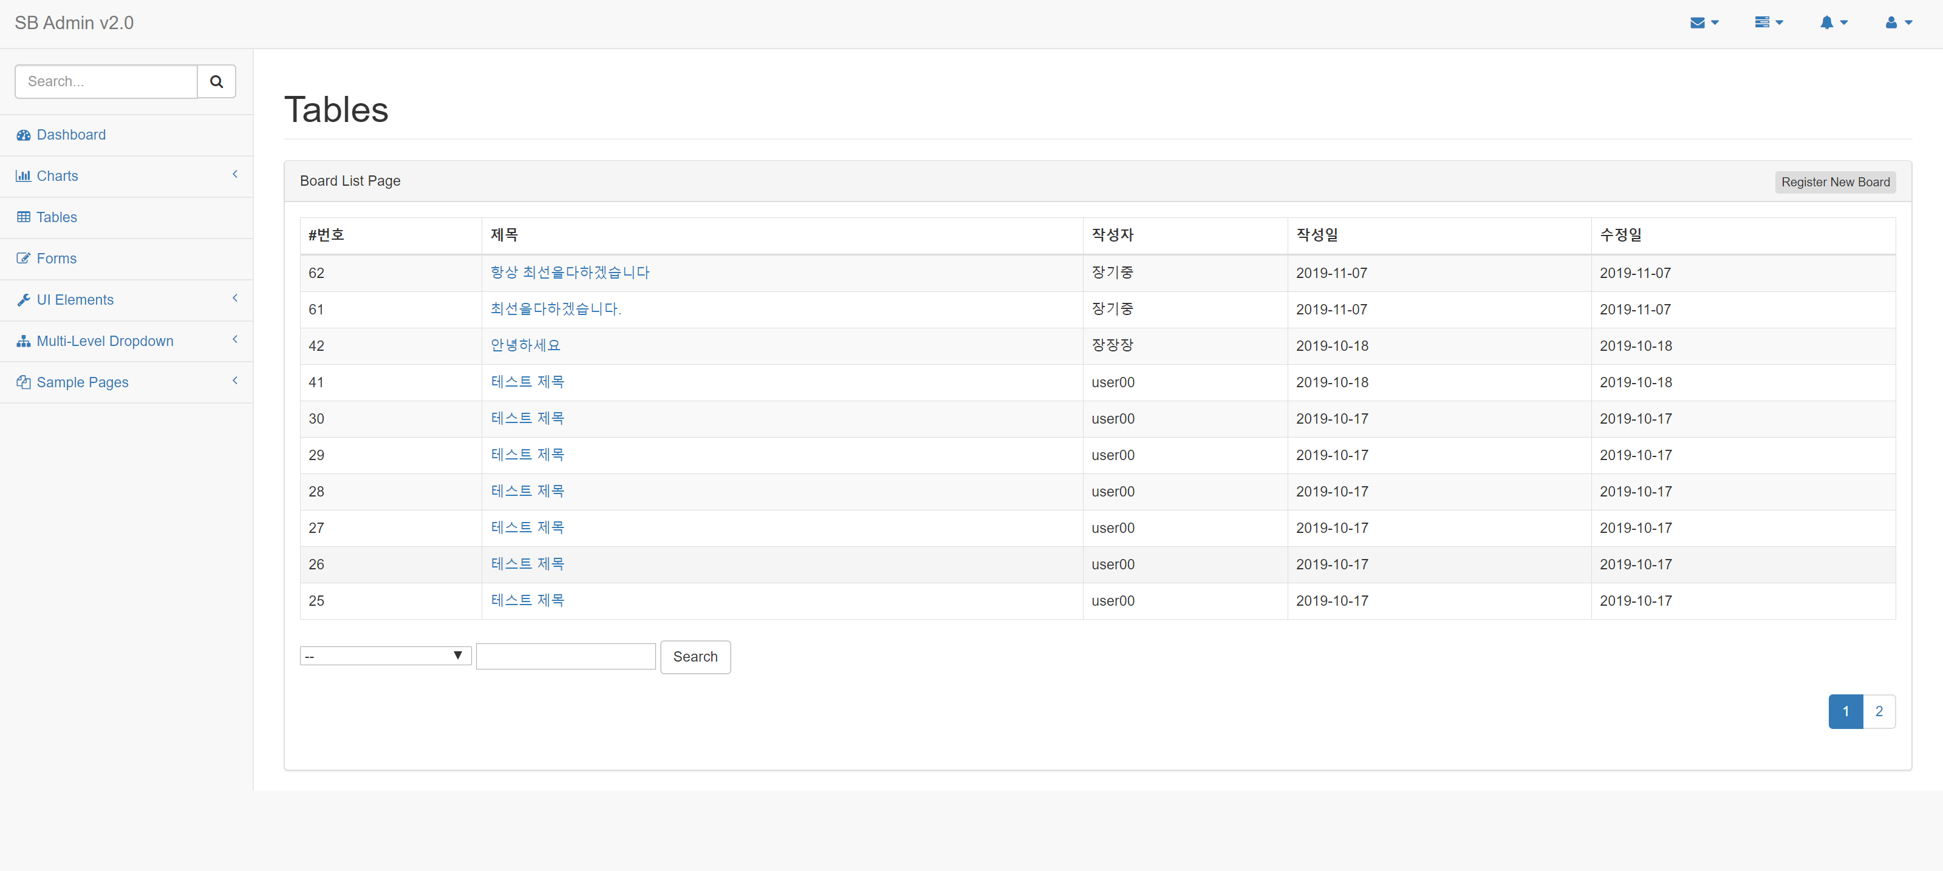Click the magnifying glass search button
The width and height of the screenshot is (1943, 871).
[x=216, y=81]
